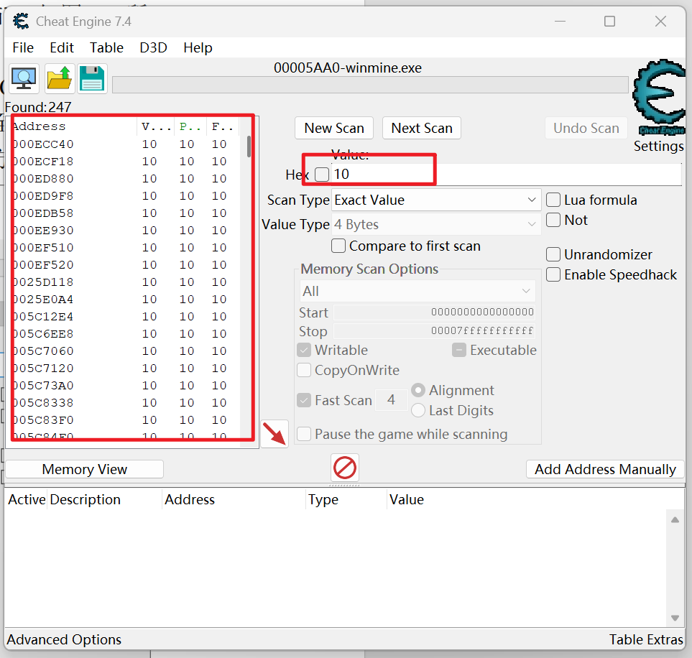Open the Table menu

pyautogui.click(x=106, y=47)
